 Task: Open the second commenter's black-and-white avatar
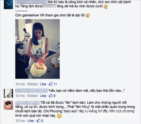[x=8, y=93]
